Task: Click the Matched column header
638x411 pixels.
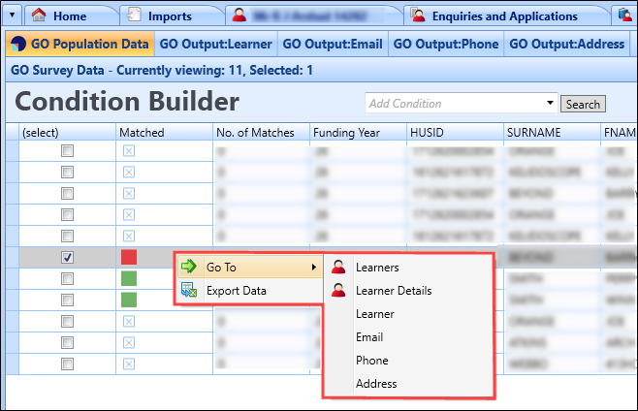Action: (164, 132)
